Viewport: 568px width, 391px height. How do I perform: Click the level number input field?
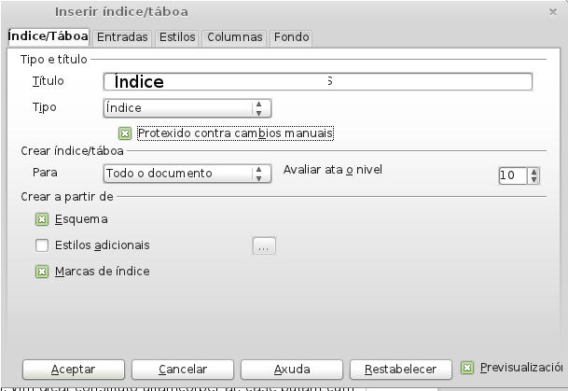pos(512,175)
